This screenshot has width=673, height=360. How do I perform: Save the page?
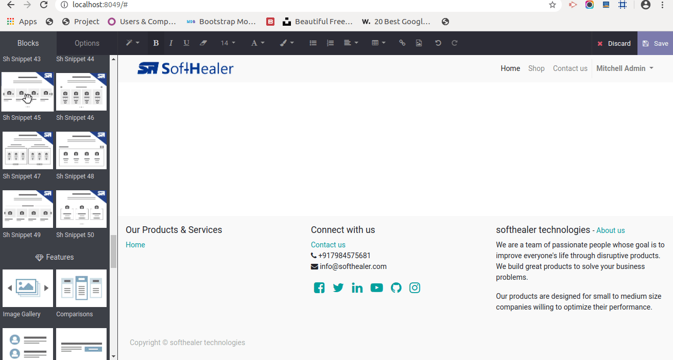(655, 43)
